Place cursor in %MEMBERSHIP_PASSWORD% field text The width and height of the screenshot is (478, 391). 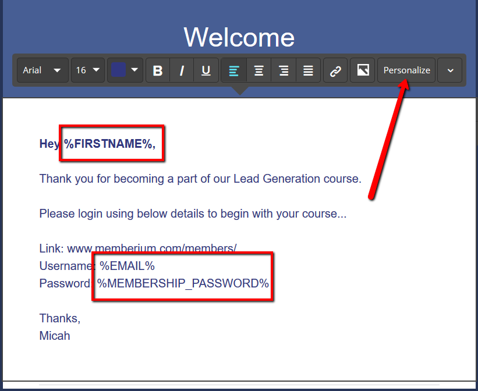pyautogui.click(x=183, y=283)
